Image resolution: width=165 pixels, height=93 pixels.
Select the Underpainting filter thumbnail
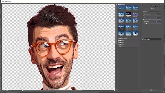128,33
